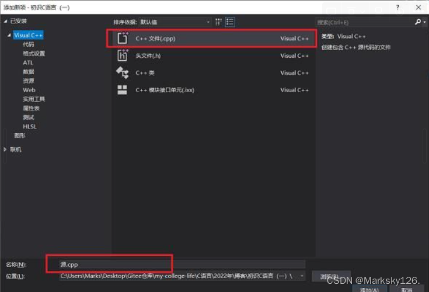429x292 pixels.
Task: Select 属性表 category in tree
Action: [x=31, y=108]
